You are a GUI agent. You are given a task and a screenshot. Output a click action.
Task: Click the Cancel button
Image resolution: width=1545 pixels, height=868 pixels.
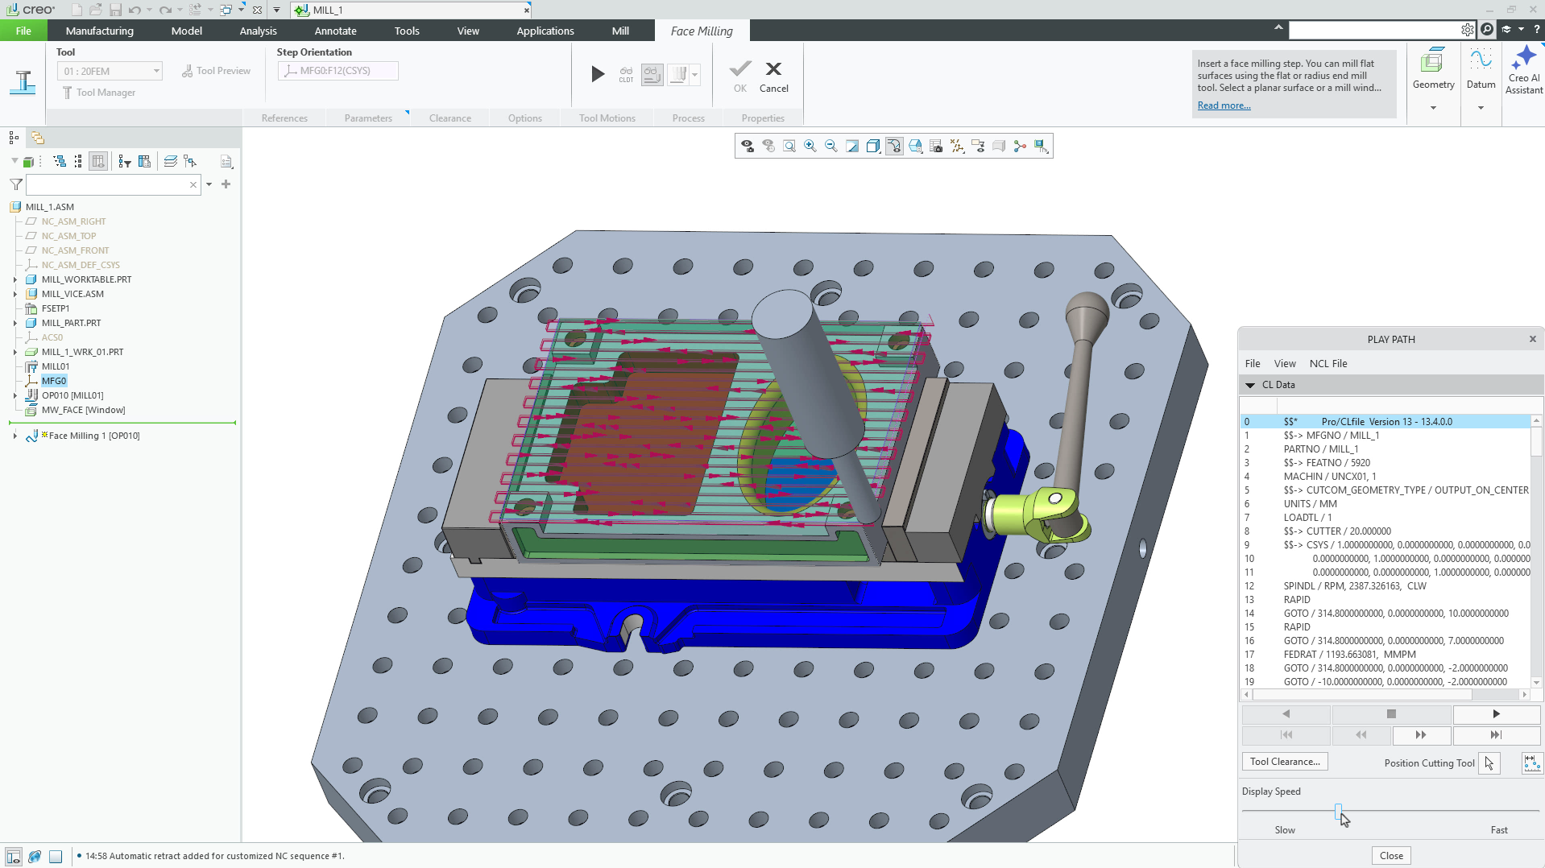(773, 78)
